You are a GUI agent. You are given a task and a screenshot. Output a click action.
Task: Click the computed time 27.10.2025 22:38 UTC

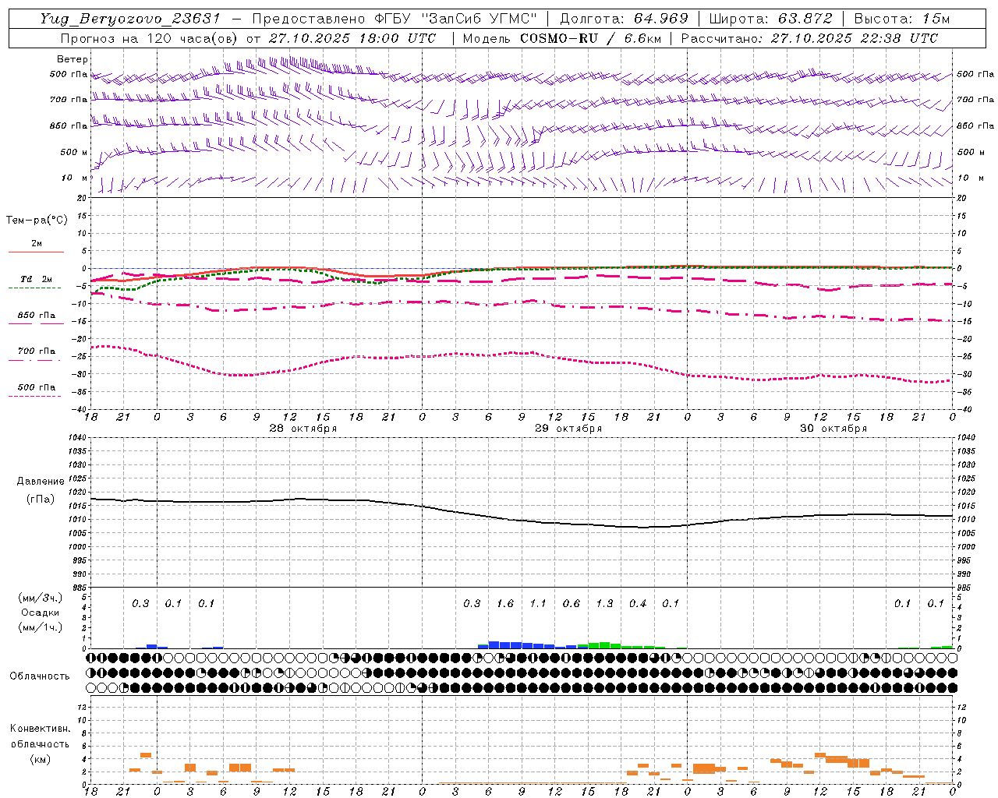tap(854, 38)
